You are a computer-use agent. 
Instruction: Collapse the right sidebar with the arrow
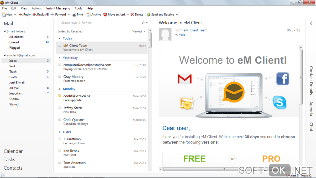(311, 23)
